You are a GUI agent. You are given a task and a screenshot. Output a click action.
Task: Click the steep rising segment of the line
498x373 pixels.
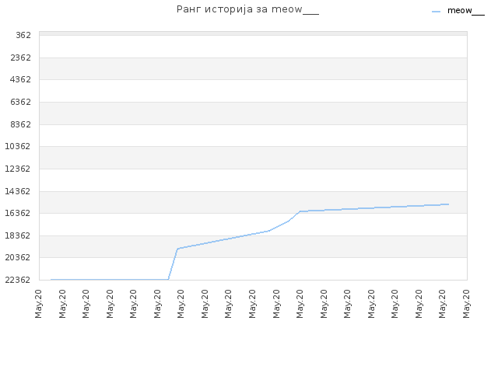pyautogui.click(x=173, y=264)
